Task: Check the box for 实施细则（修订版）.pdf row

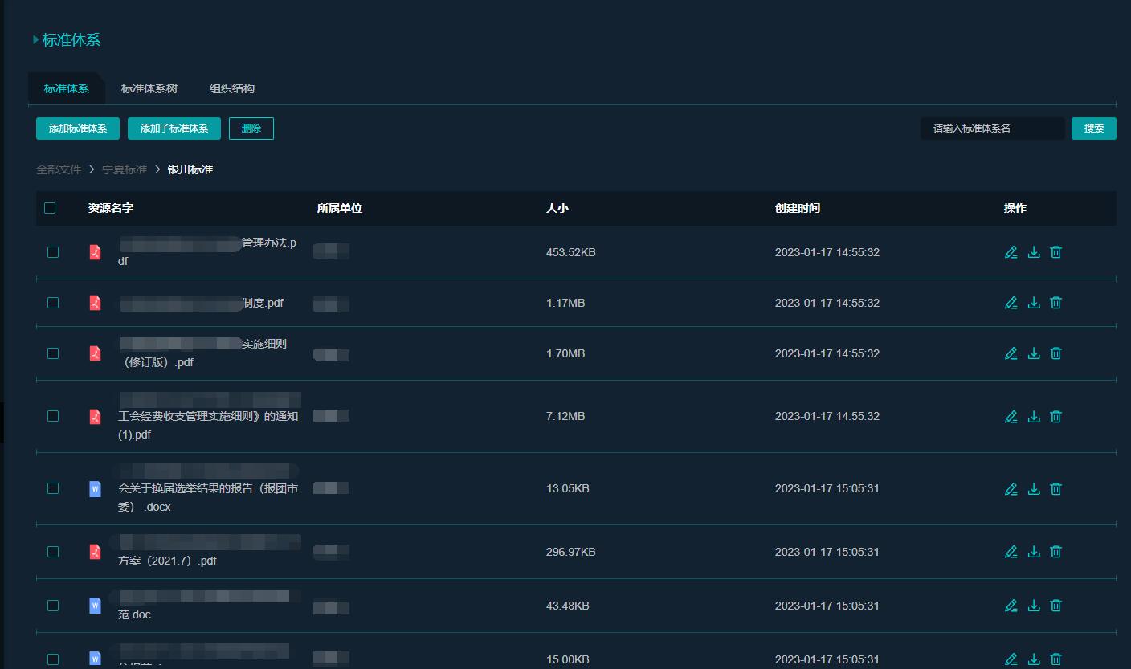Action: [53, 353]
